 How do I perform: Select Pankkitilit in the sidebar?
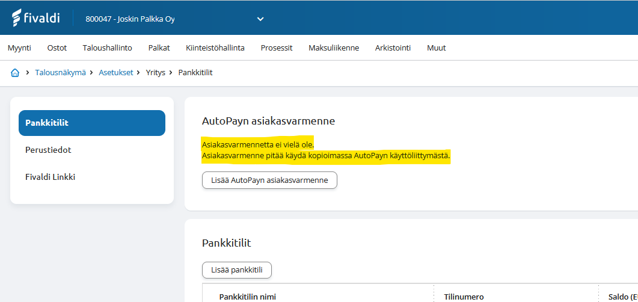[92, 123]
